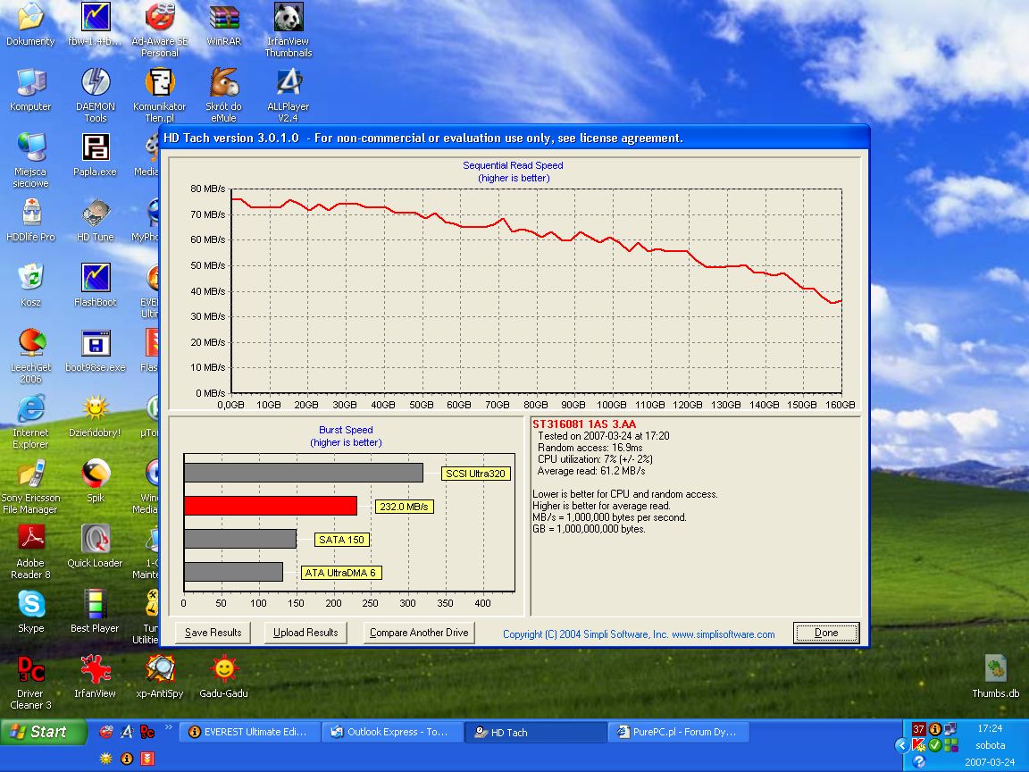Viewport: 1029px width, 772px height.
Task: Click the ATA UltraDMA 6 label
Action: pos(340,573)
